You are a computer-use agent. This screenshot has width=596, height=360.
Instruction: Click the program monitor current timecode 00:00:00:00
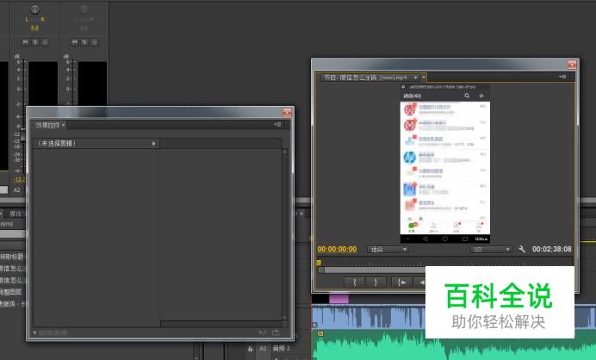point(337,250)
